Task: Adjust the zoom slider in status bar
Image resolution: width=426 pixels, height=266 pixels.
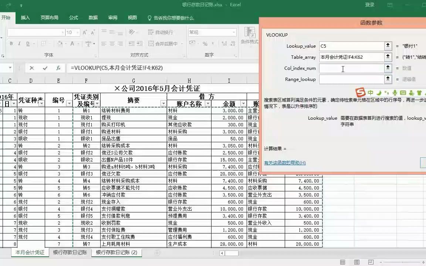Action: [402, 262]
